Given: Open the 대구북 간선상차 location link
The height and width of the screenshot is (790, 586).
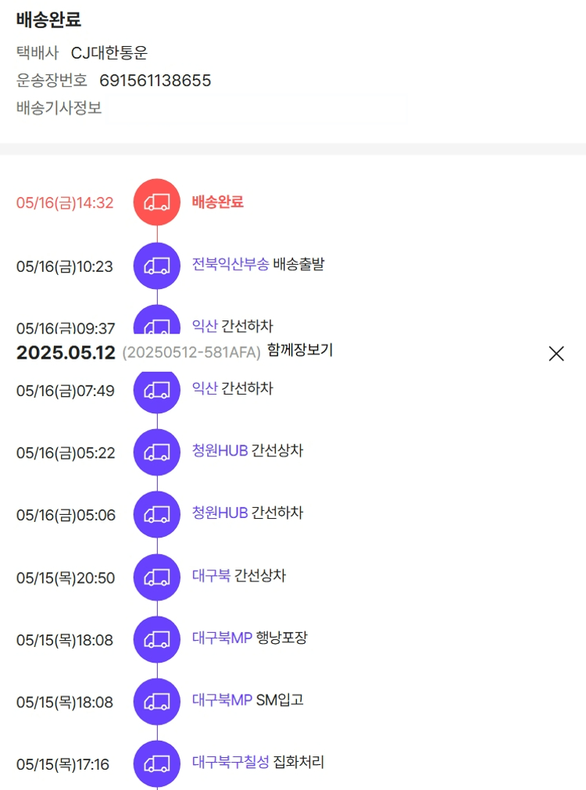Looking at the screenshot, I should pos(211,576).
